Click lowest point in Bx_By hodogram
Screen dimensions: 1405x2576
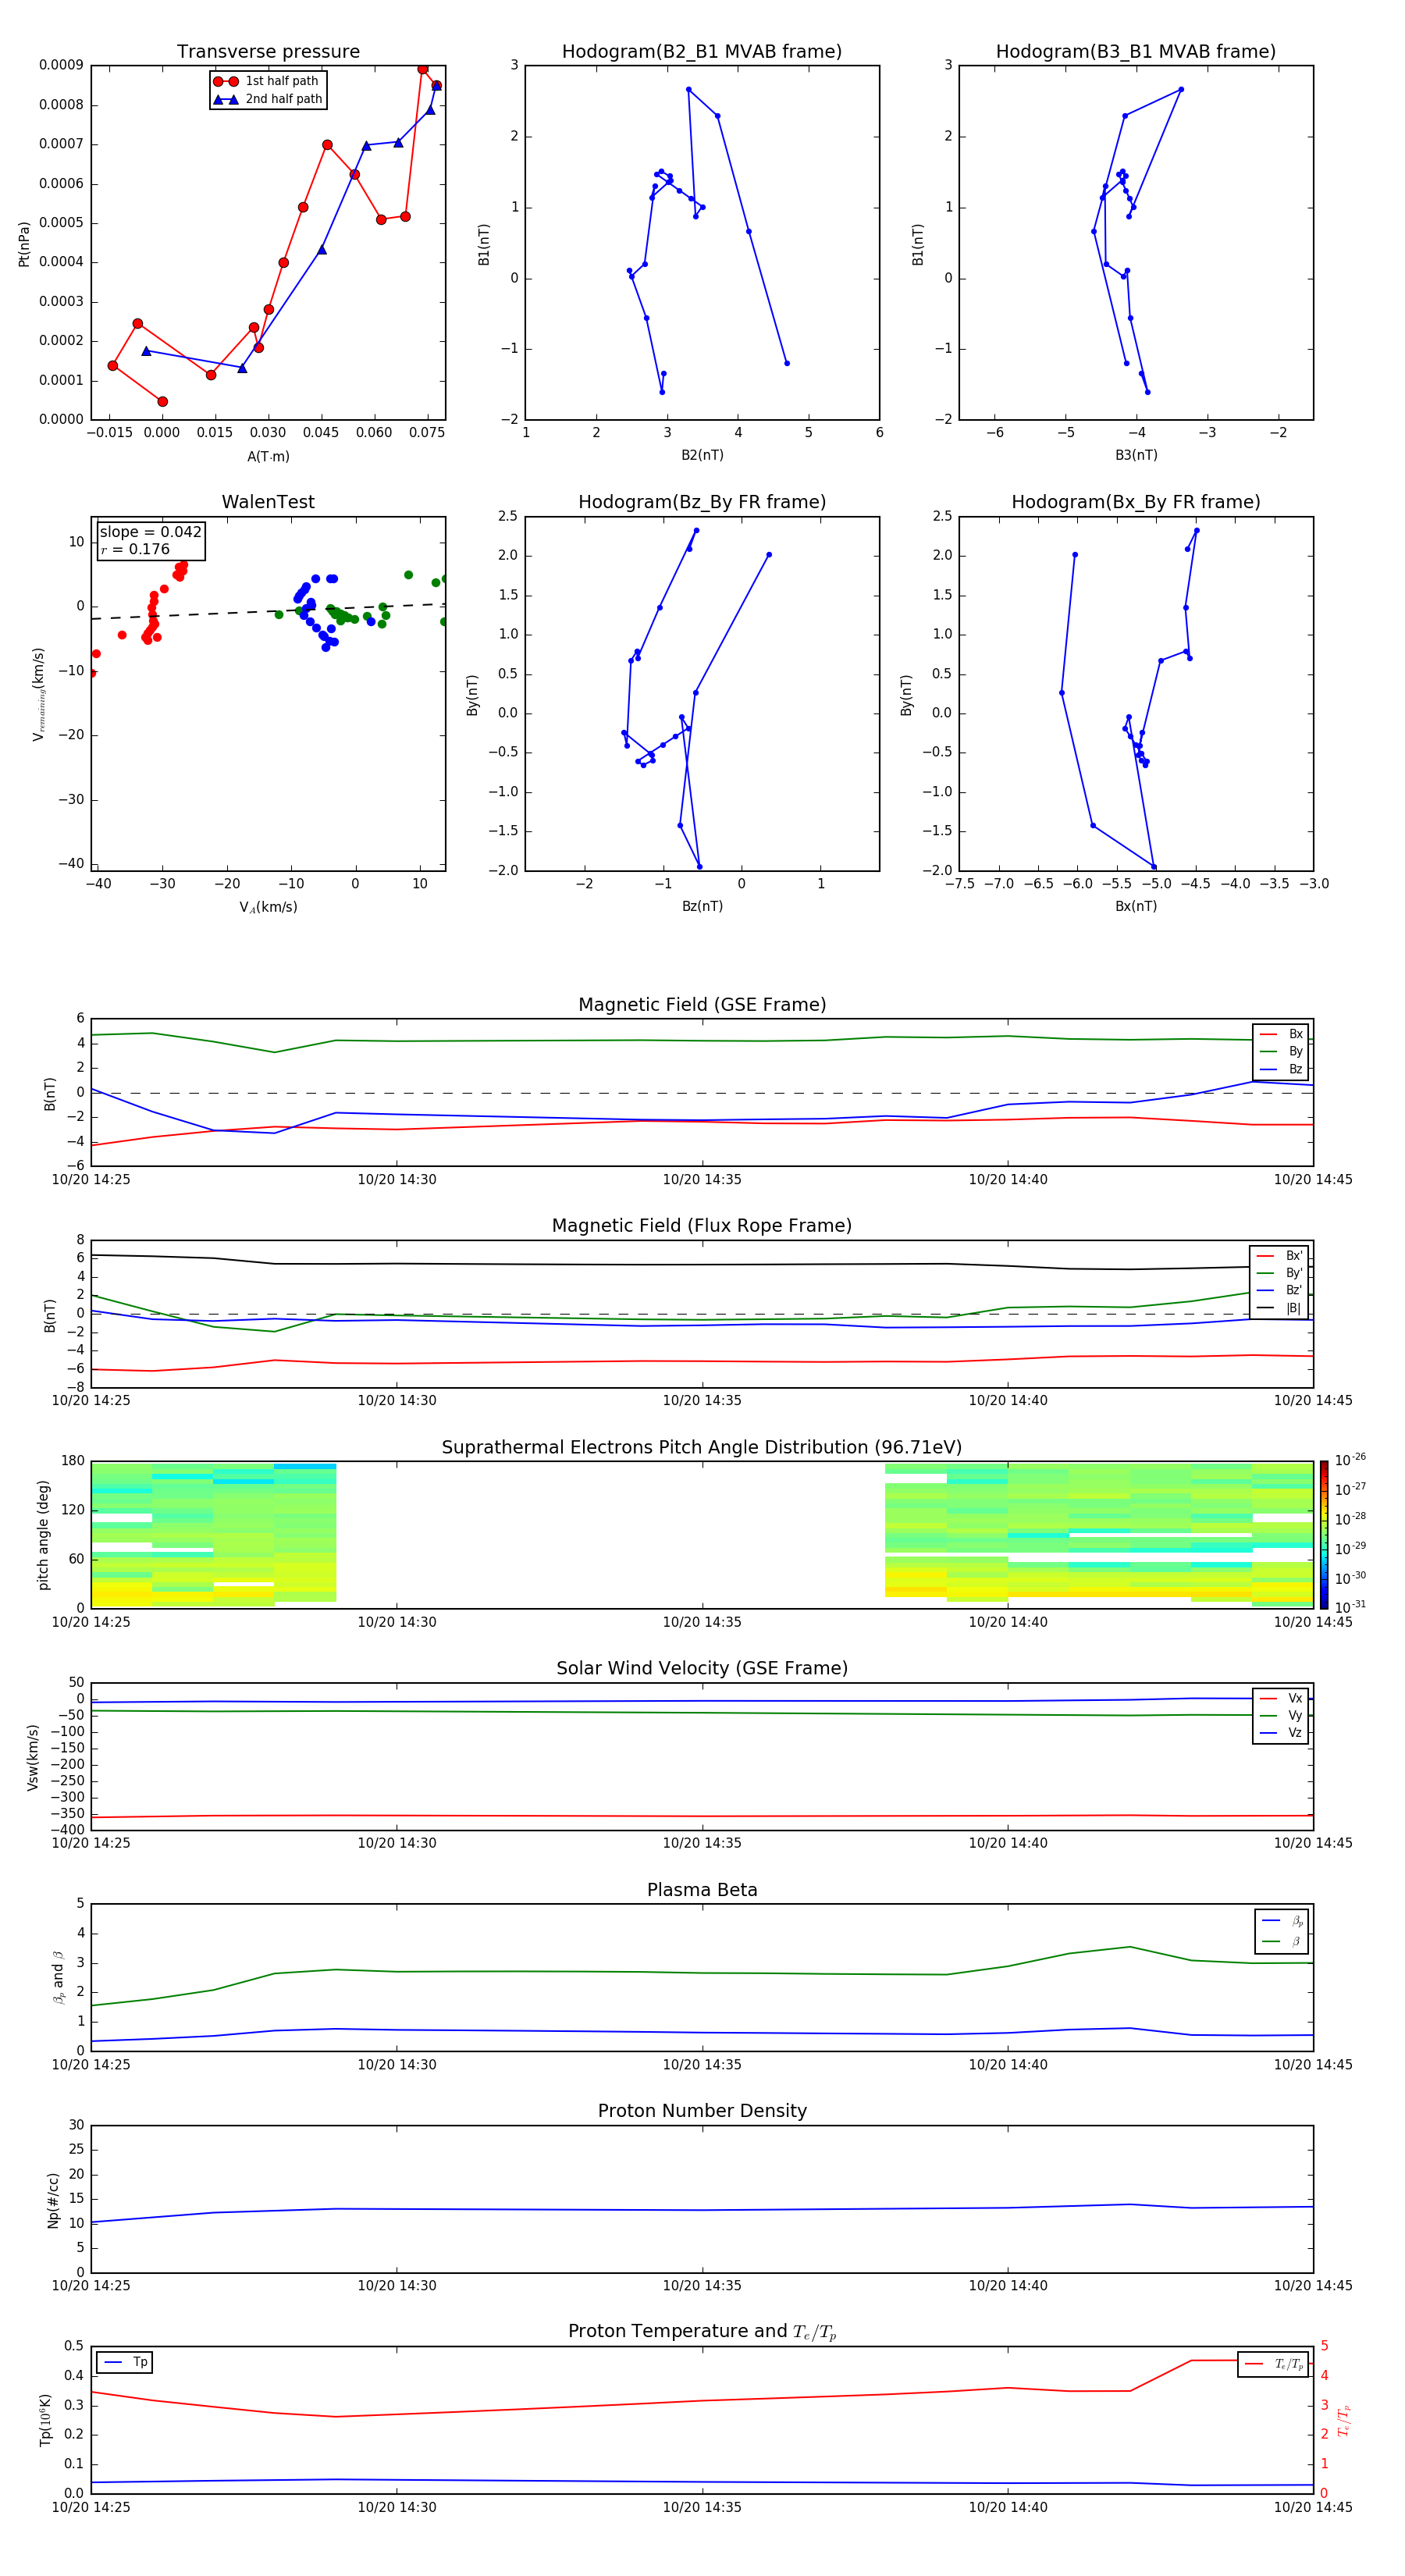(1154, 866)
